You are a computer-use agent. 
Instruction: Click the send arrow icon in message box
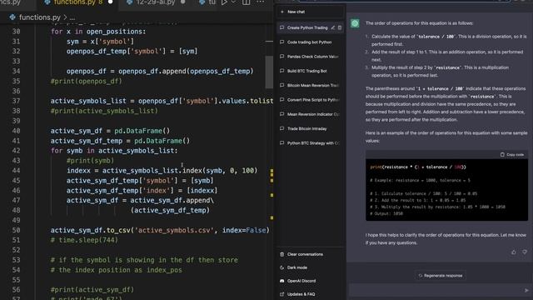[x=526, y=291]
